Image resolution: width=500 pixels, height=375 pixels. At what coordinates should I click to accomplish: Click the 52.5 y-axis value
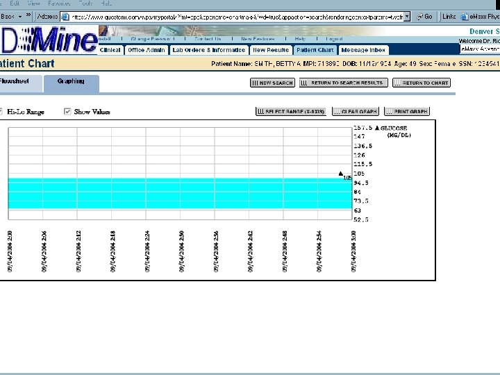361,219
